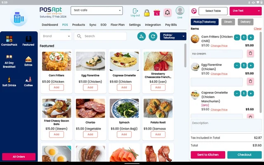Open the test-cafe store dropdown
Screen dimensions: 264x165
97,11
